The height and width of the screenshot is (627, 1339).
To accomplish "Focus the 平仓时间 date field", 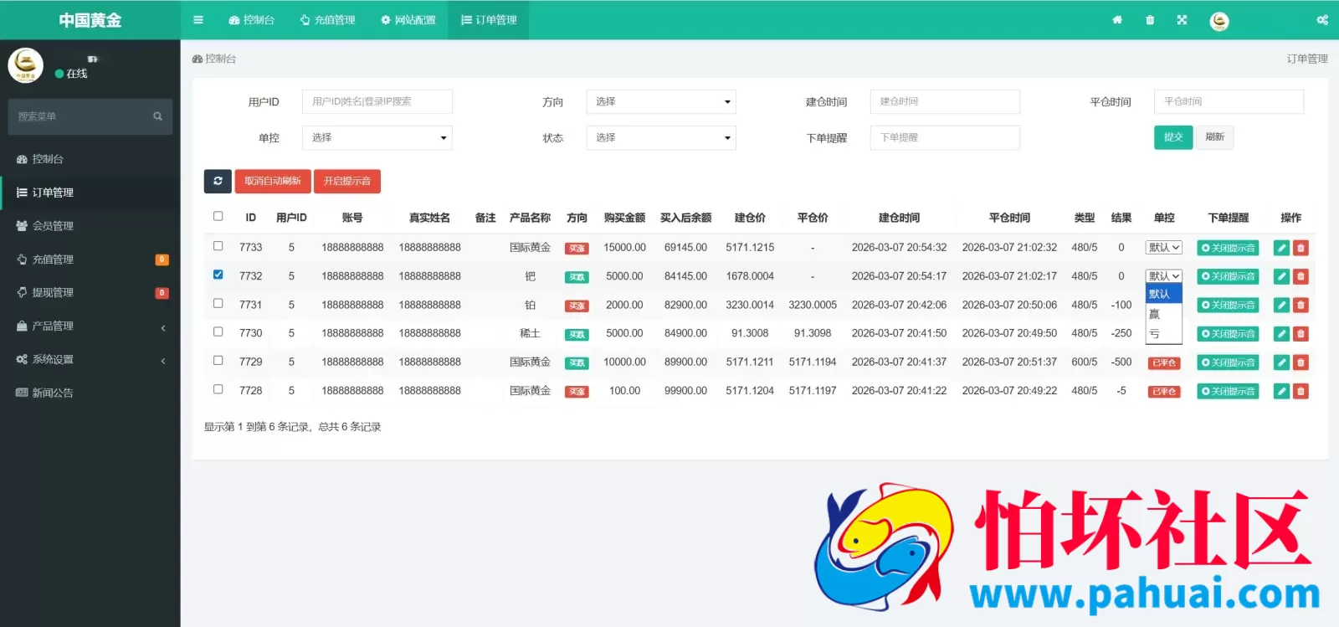I will click(x=1229, y=101).
